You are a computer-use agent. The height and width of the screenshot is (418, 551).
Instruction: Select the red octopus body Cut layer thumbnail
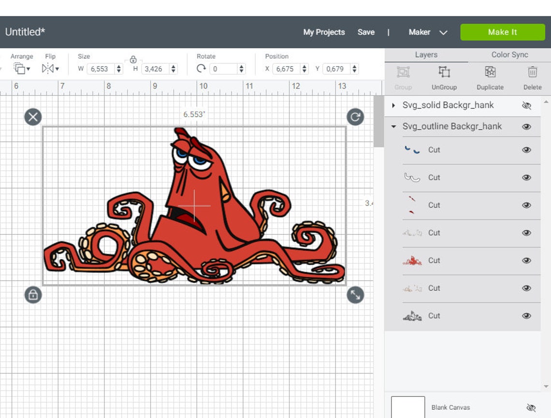pyautogui.click(x=412, y=261)
